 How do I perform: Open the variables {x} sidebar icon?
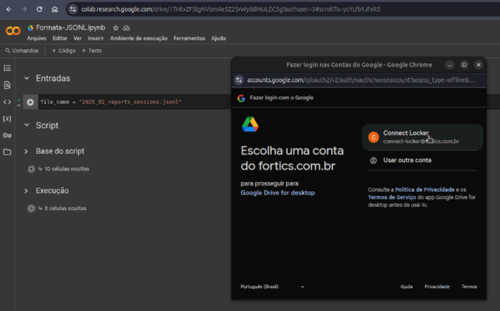pos(7,118)
